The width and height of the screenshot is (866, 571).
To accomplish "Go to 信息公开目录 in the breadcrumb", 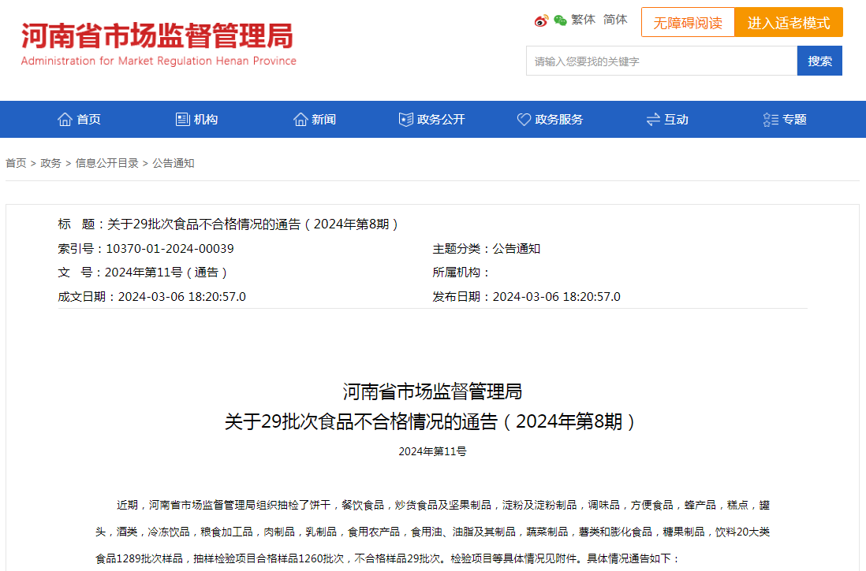I will pos(106,163).
